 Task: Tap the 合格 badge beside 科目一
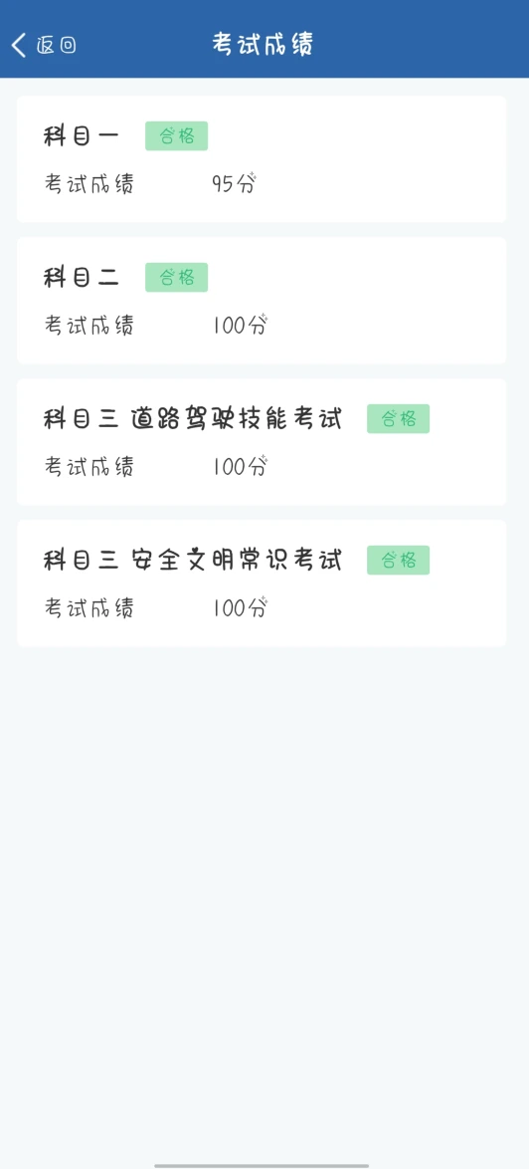(x=176, y=135)
